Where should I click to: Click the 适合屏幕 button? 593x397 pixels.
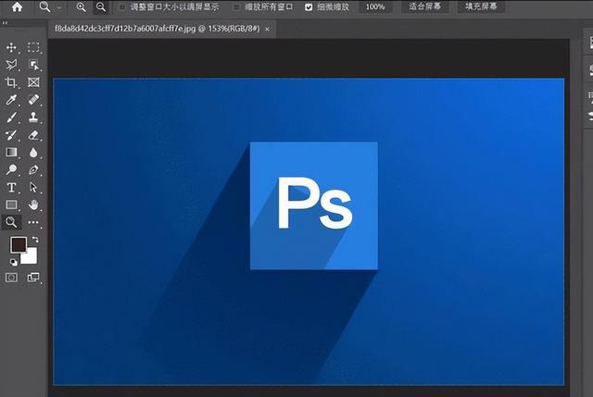(424, 6)
